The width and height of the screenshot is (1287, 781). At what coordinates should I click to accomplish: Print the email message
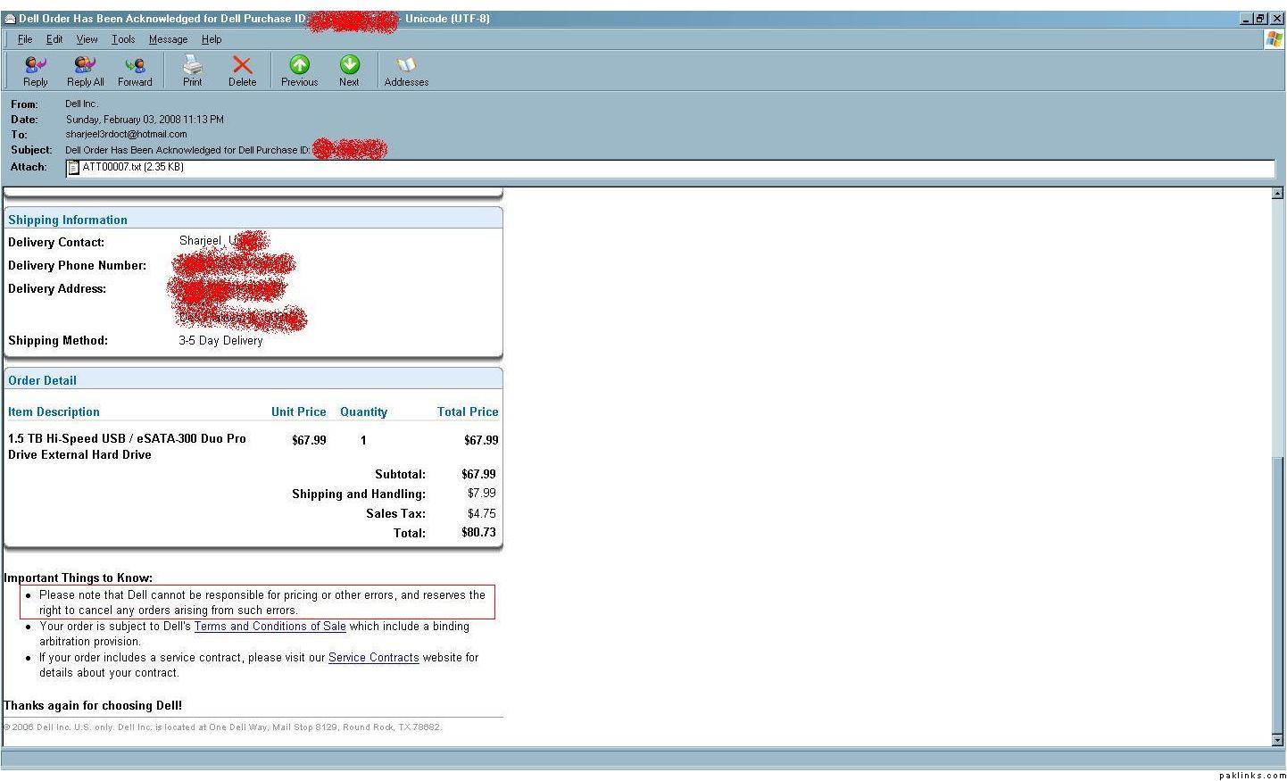(192, 71)
